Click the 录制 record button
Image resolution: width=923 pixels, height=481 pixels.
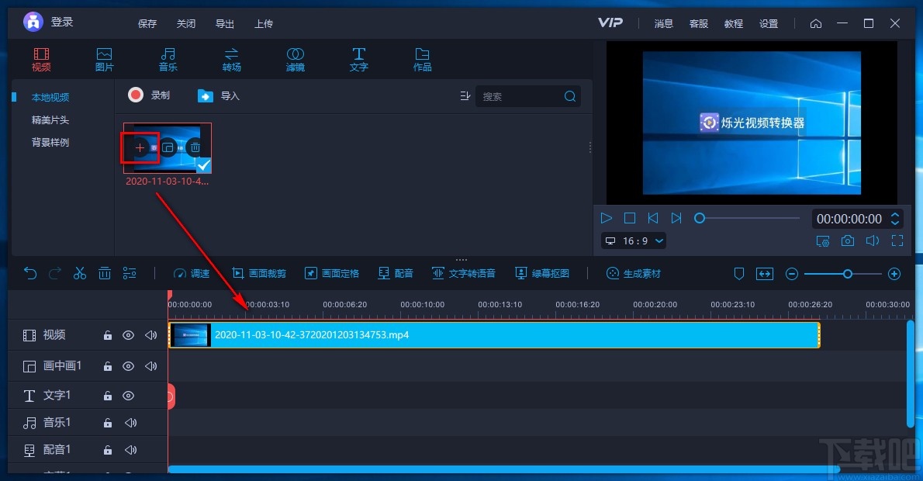[149, 95]
